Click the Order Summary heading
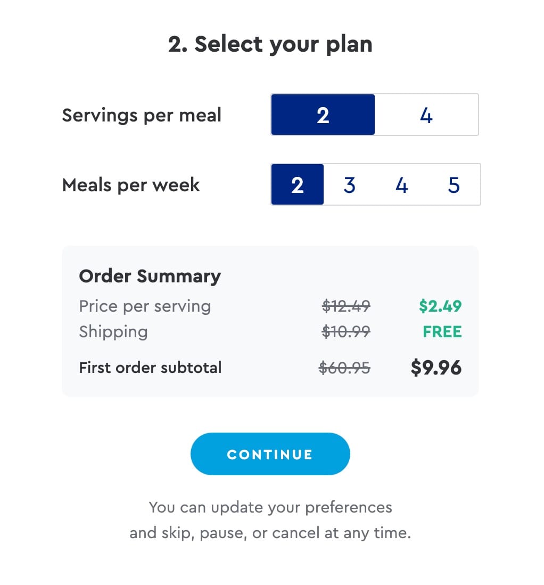This screenshot has width=544, height=585. (x=150, y=276)
